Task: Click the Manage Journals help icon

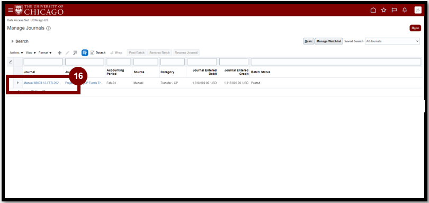Action: (x=48, y=28)
